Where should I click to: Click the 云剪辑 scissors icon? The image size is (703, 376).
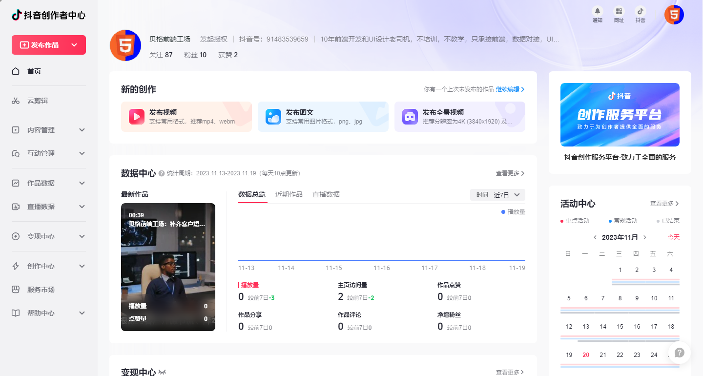(x=16, y=101)
